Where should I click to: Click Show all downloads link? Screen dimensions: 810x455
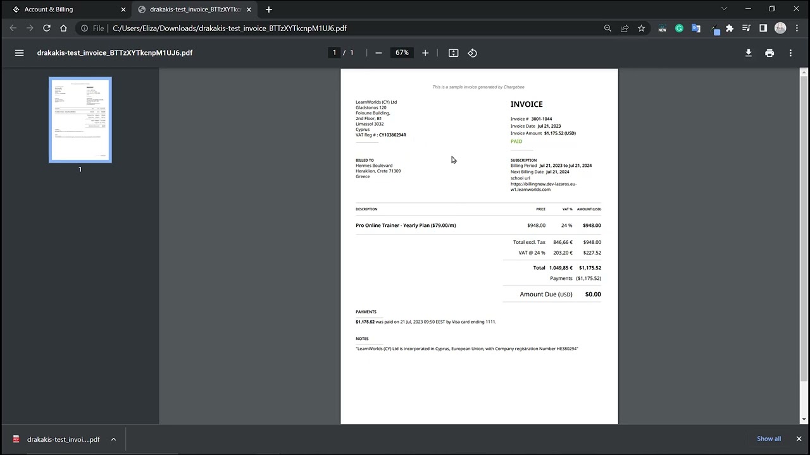click(768, 439)
